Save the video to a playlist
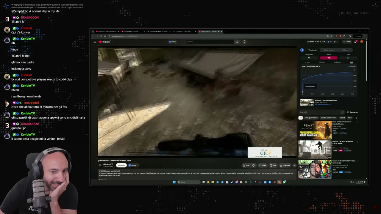Viewport: 381px width, 214px height. [273, 165]
